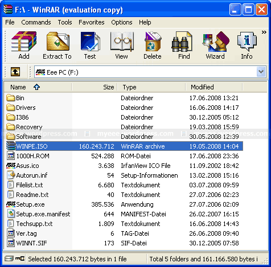271x267 pixels.
Task: Open the Help menu
Action: point(145,22)
